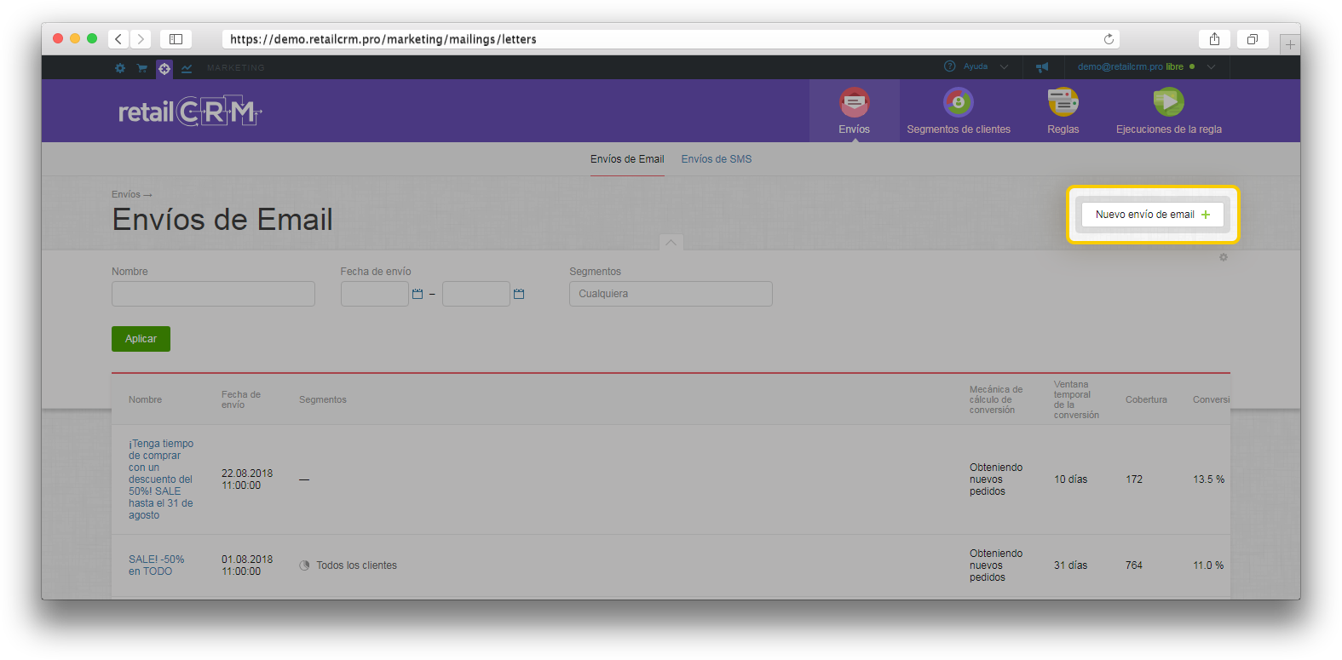Click the browser share icon

tap(1215, 39)
